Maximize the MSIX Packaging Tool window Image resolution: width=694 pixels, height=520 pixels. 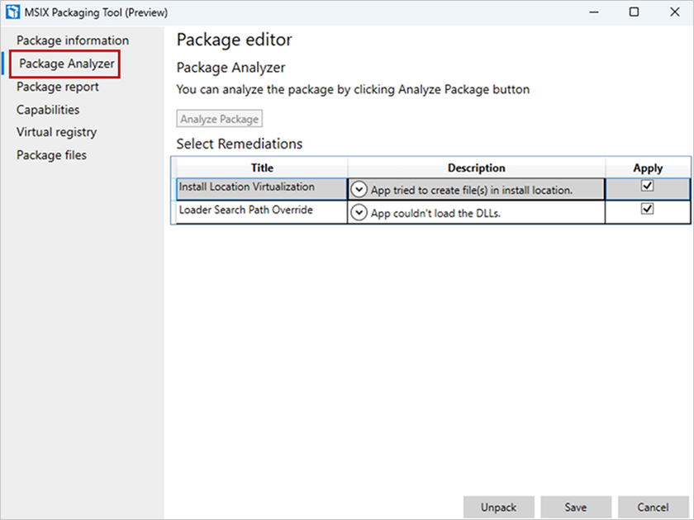(634, 12)
